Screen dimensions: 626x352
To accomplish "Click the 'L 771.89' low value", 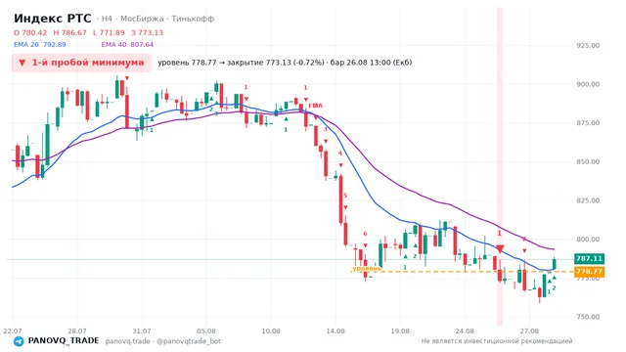I will (109, 32).
